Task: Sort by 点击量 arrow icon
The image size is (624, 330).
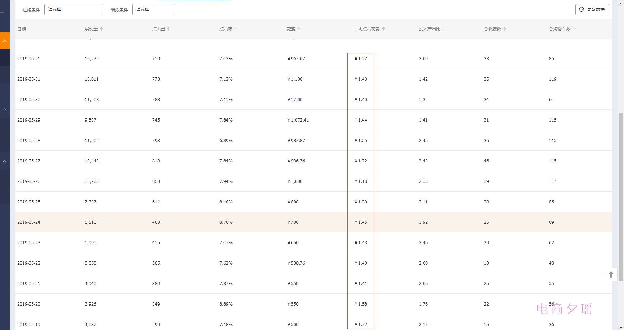Action: (x=169, y=29)
